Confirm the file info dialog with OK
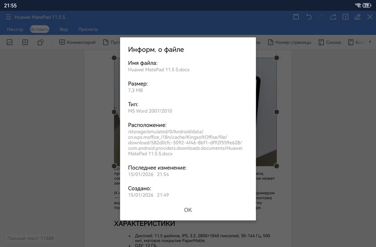The width and height of the screenshot is (376, 247). (x=188, y=210)
